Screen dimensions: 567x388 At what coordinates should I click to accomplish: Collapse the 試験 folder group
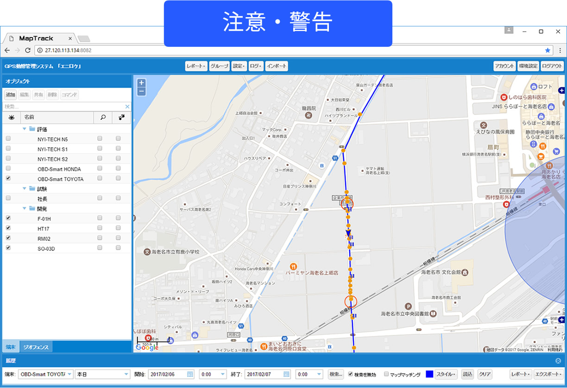click(24, 188)
